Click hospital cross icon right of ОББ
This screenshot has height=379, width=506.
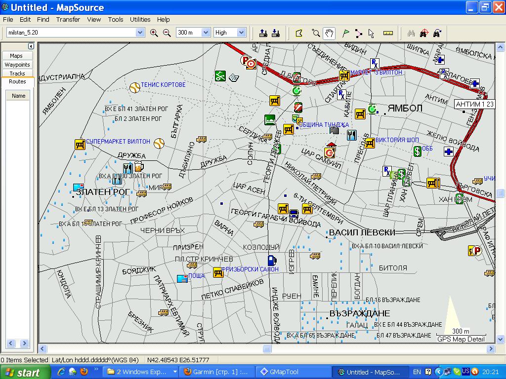pos(448,152)
